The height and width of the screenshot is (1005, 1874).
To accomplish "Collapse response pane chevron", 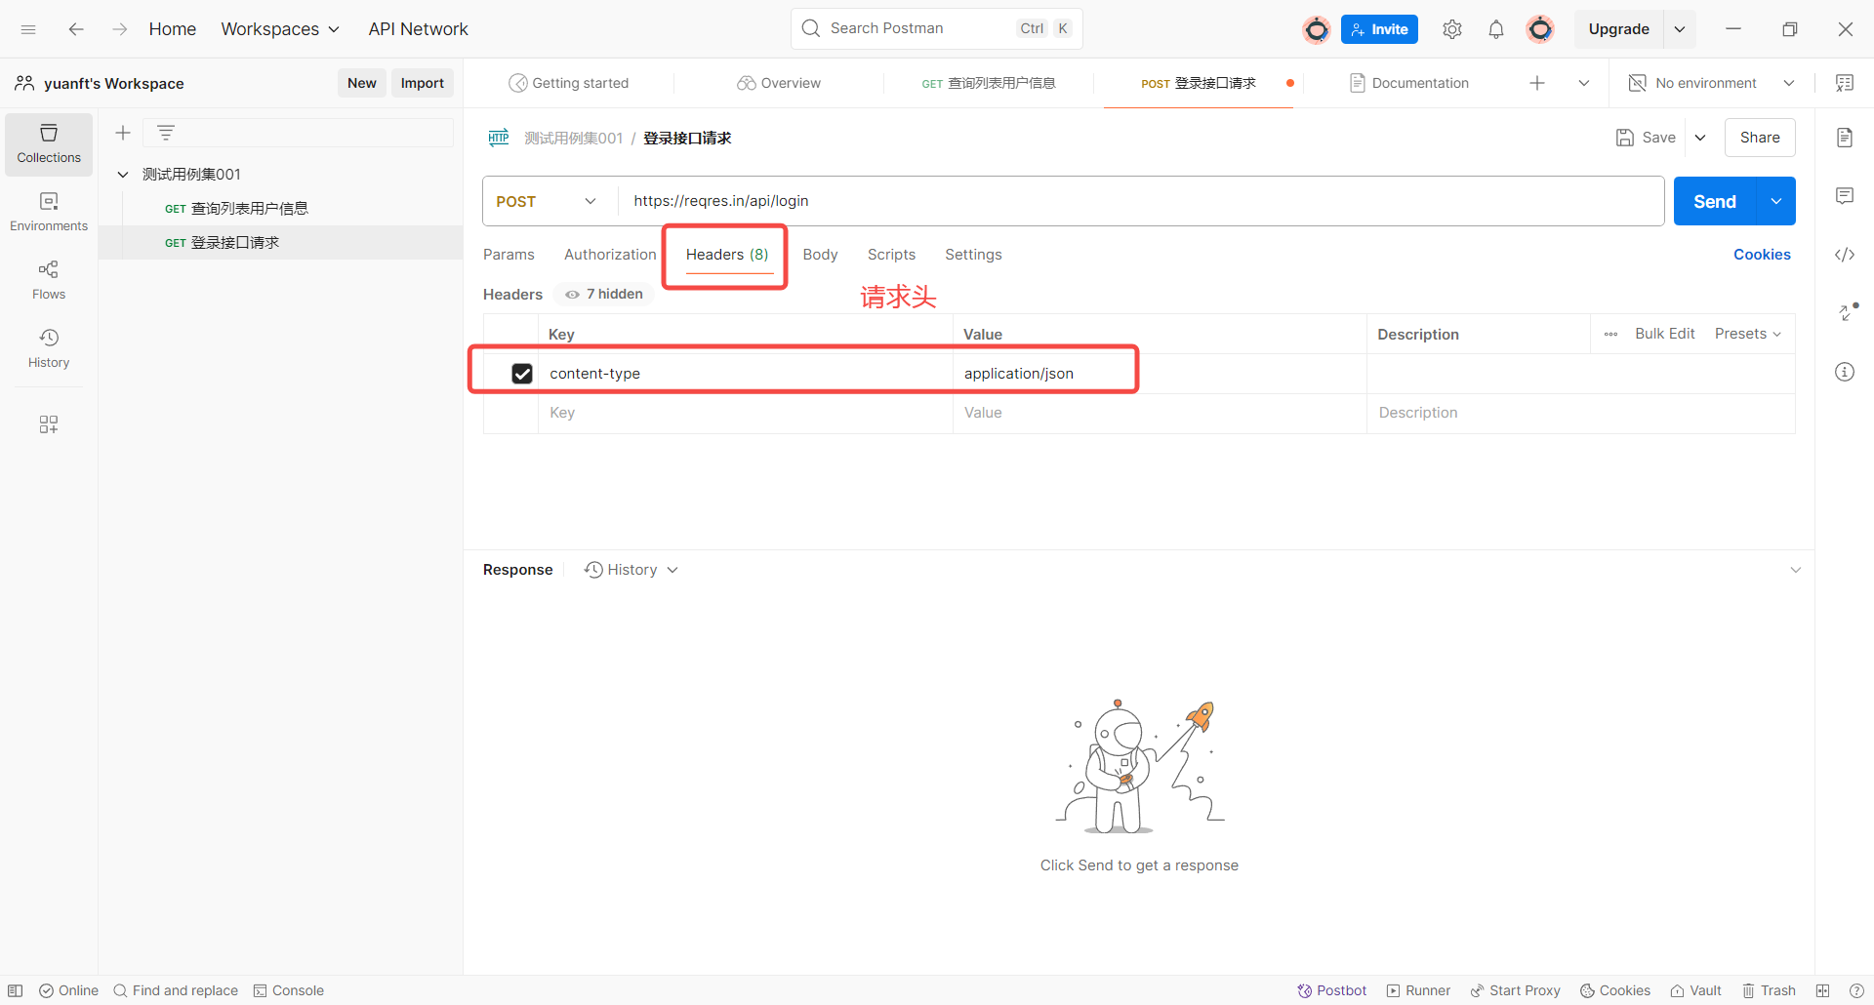I will tap(1795, 570).
